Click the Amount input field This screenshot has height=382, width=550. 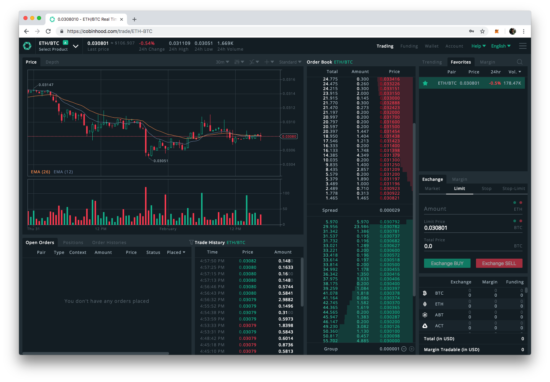(473, 209)
